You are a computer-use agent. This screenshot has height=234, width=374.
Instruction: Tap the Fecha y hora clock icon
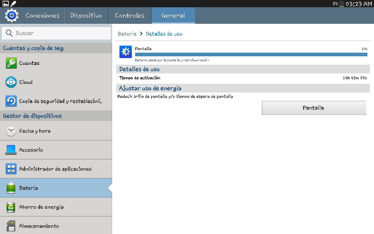point(11,131)
